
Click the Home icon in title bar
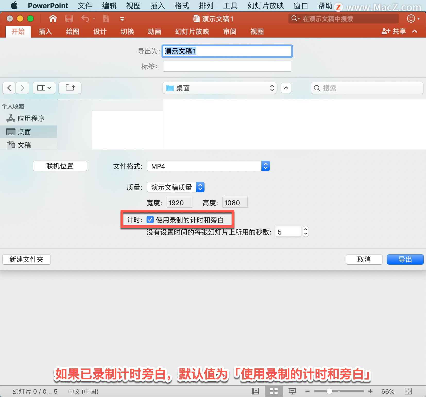(53, 19)
